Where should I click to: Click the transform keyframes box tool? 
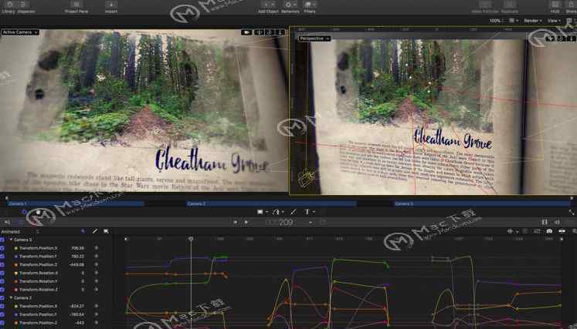pyautogui.click(x=106, y=231)
